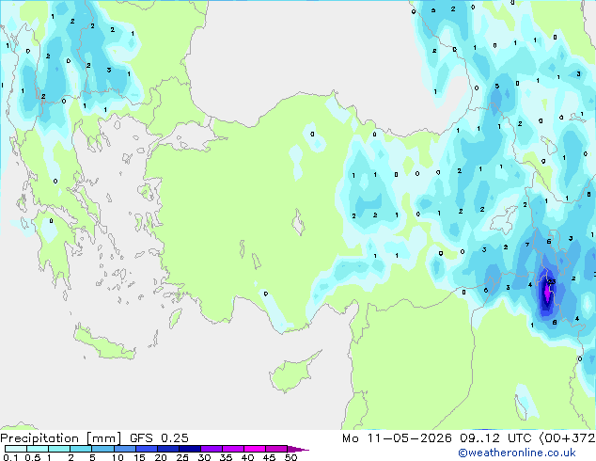Click the "GFS 0.25" model label
The height and width of the screenshot is (461, 596).
[x=159, y=438]
